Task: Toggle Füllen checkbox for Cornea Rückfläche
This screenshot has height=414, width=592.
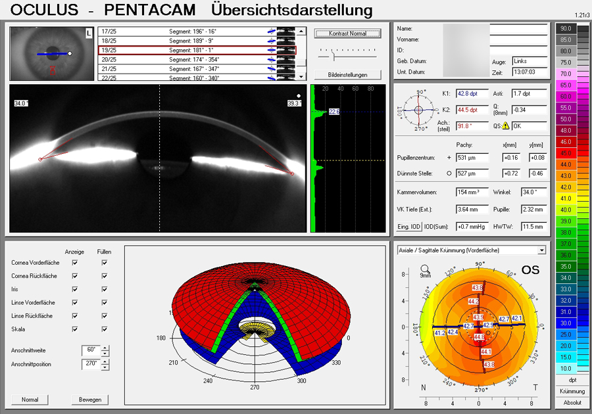Action: 104,276
